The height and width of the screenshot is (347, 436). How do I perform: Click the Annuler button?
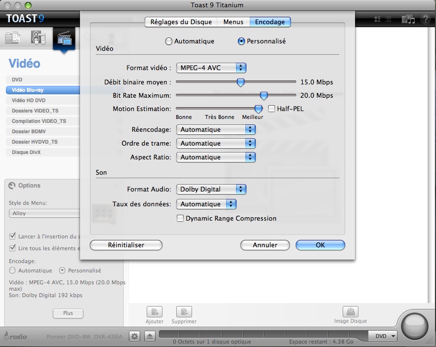[265, 245]
